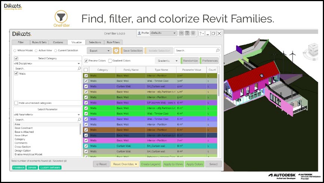This screenshot has width=324, height=183.
Task: Click the pink Category cell of 7 m² row
Action: 102,140
